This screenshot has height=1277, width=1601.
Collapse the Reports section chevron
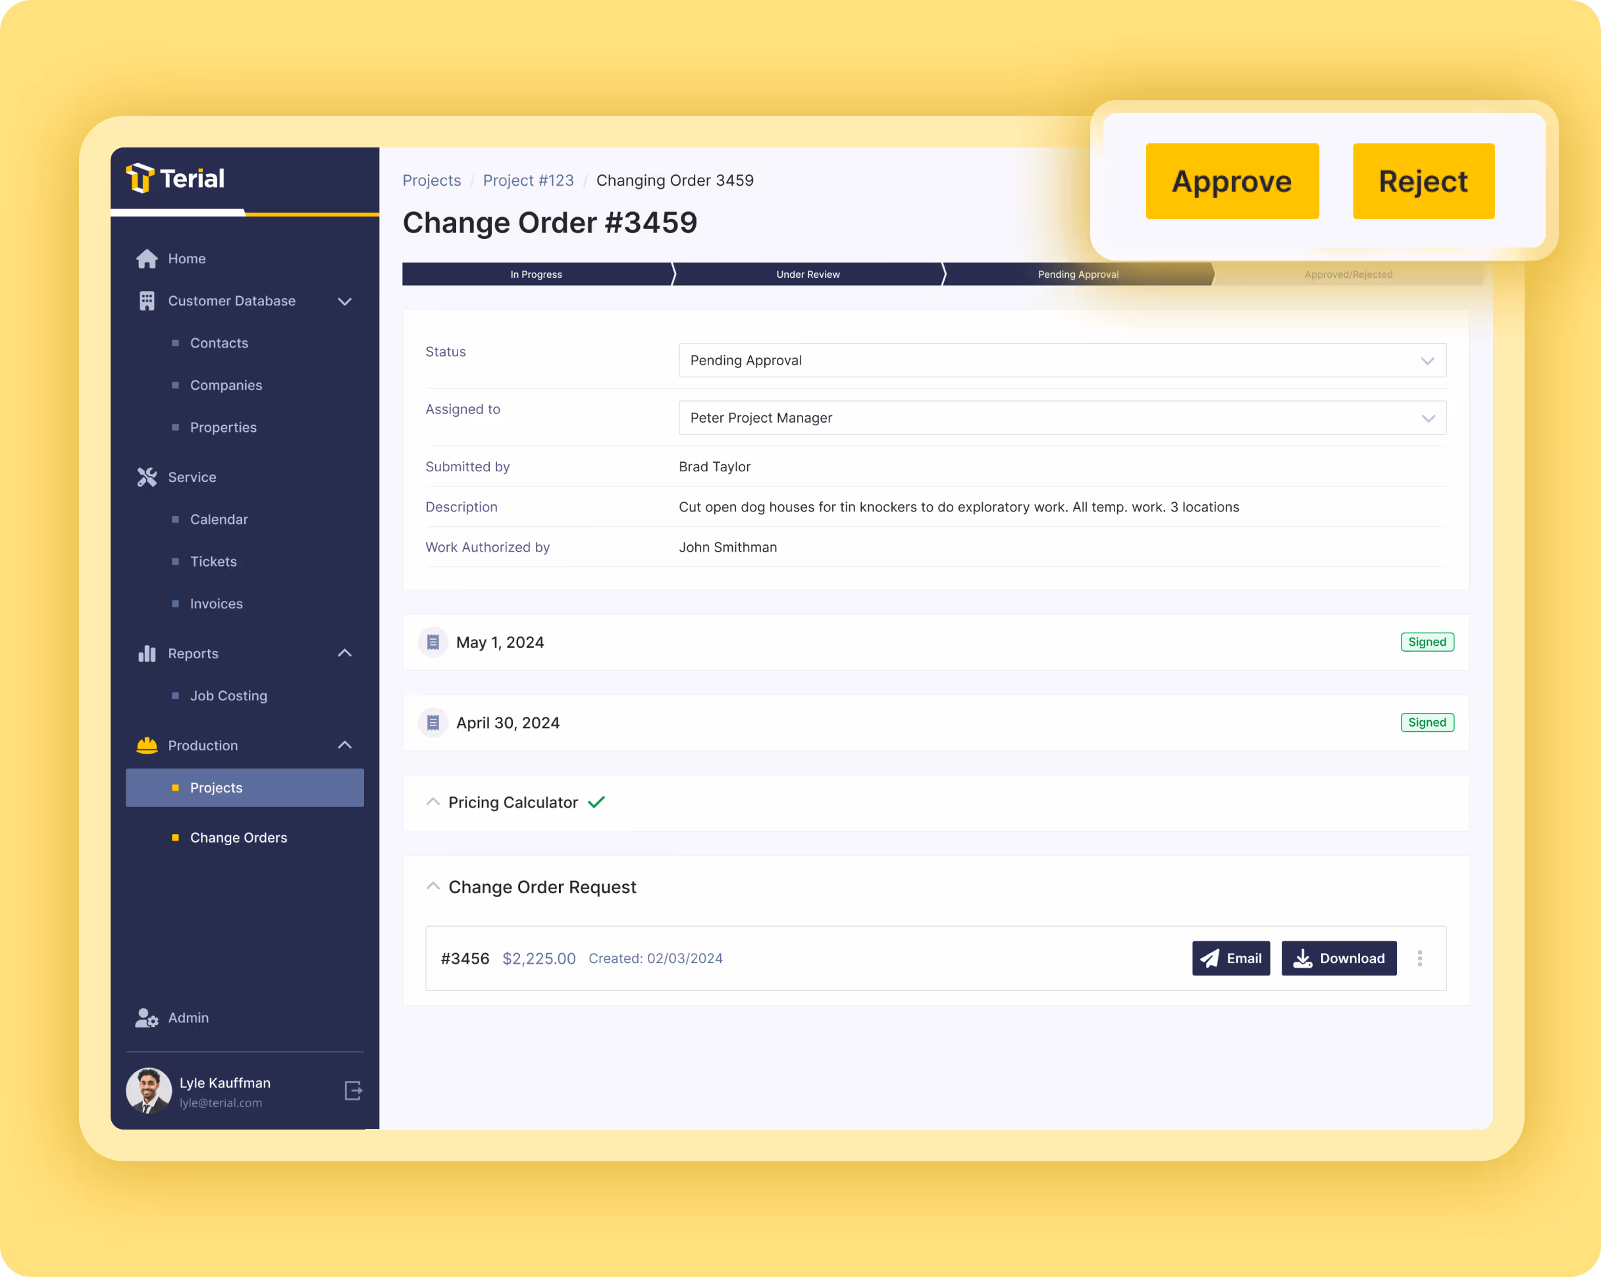click(x=344, y=654)
